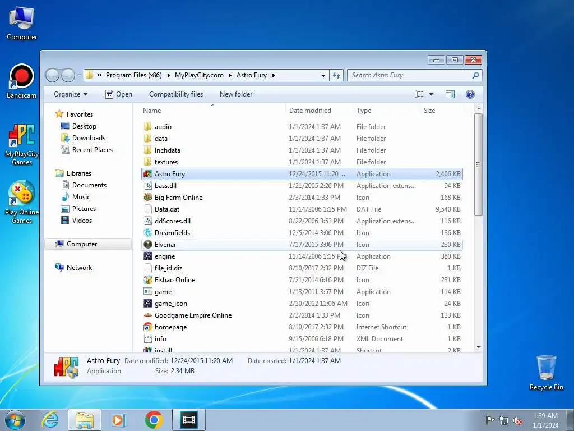Select the Elvenar icon file

click(x=148, y=245)
